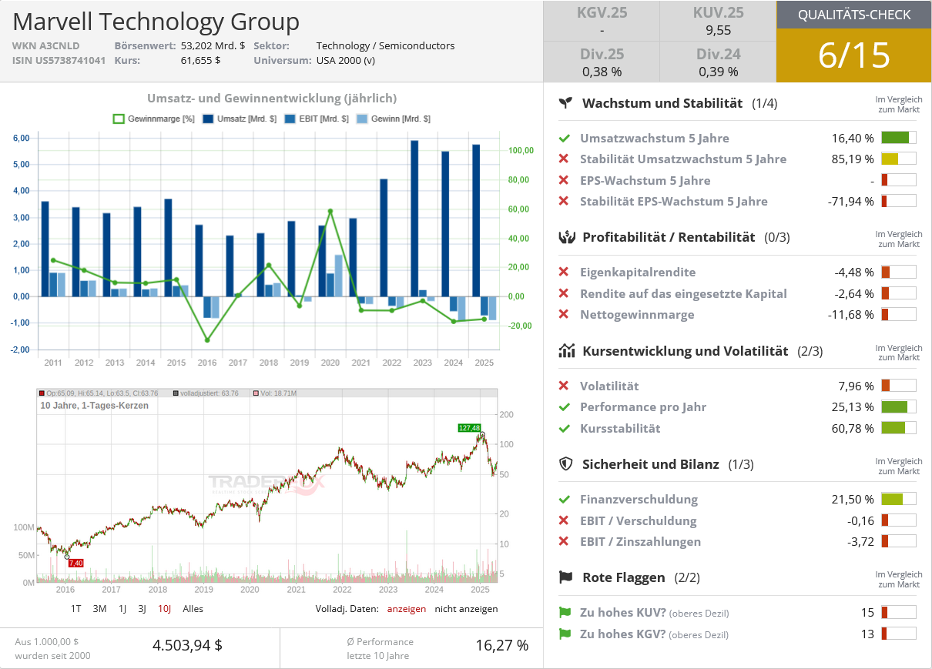
Task: Click the 6/15 quality score box
Action: coord(854,55)
